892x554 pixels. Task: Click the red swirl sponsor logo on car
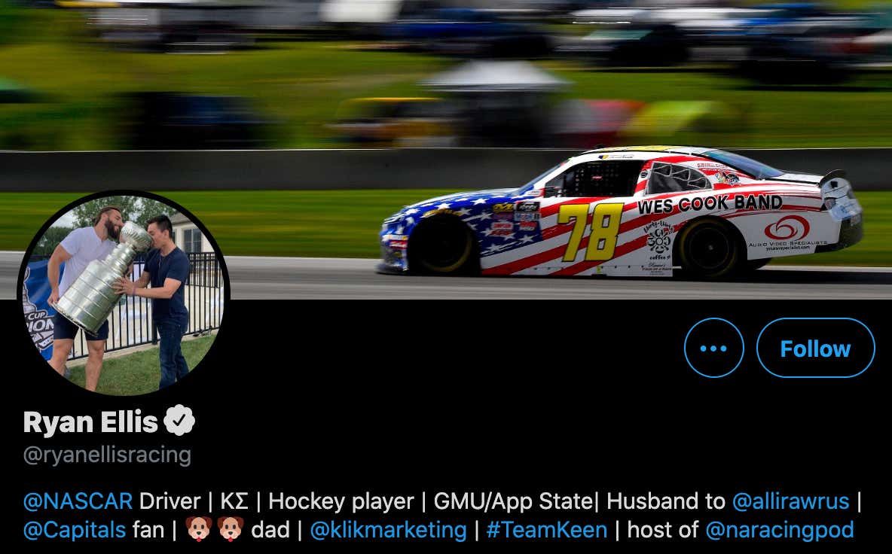tap(787, 227)
